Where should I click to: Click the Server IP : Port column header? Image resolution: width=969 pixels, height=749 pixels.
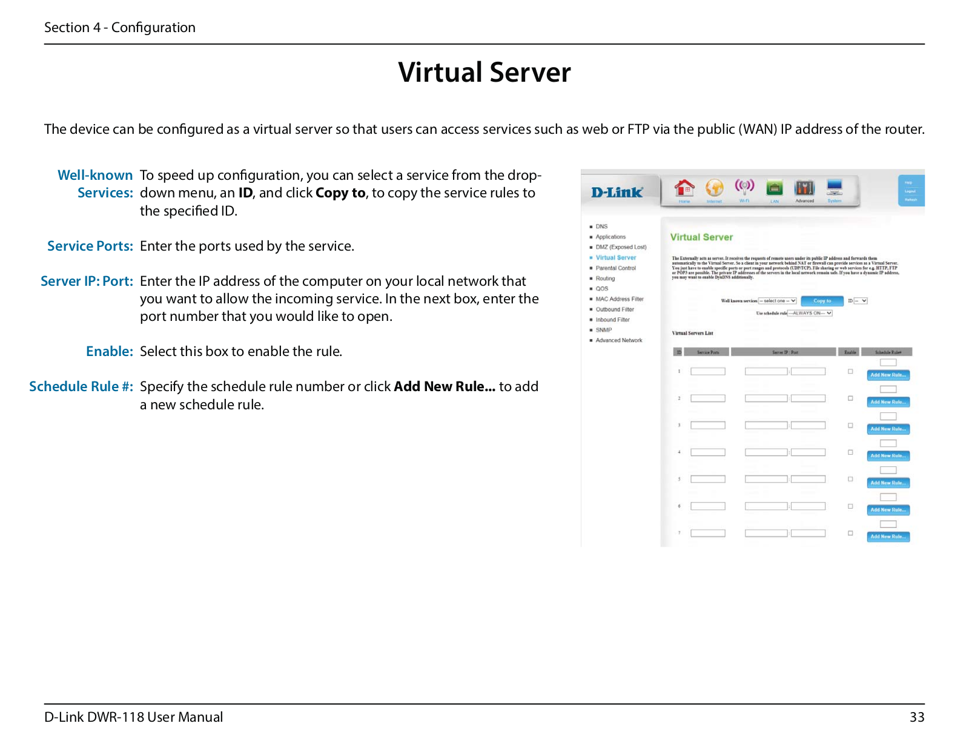[x=784, y=352]
